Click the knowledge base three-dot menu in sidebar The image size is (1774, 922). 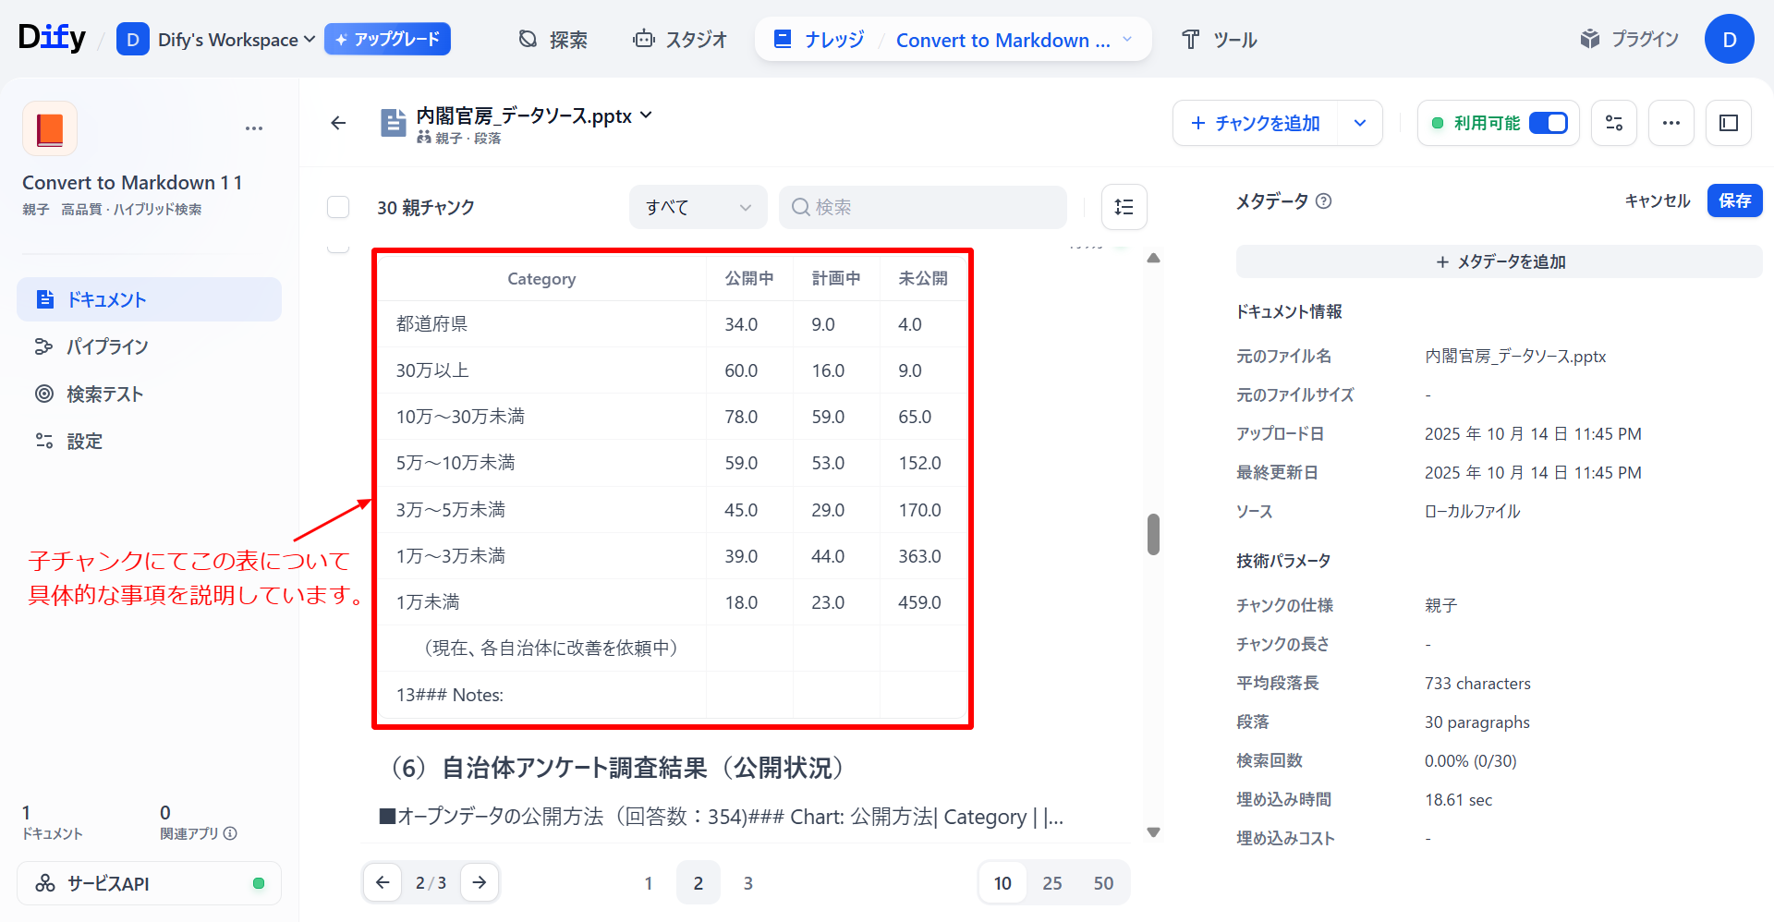click(x=254, y=128)
